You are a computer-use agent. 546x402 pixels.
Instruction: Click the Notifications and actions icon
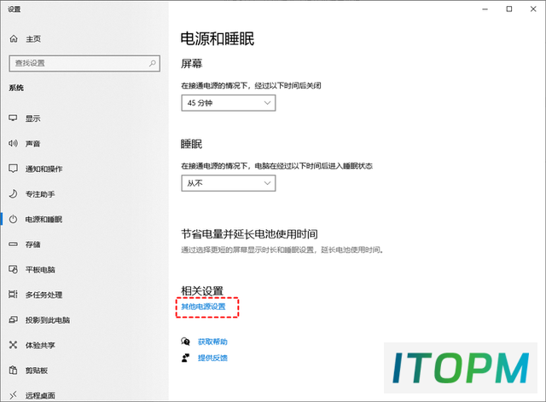[13, 169]
